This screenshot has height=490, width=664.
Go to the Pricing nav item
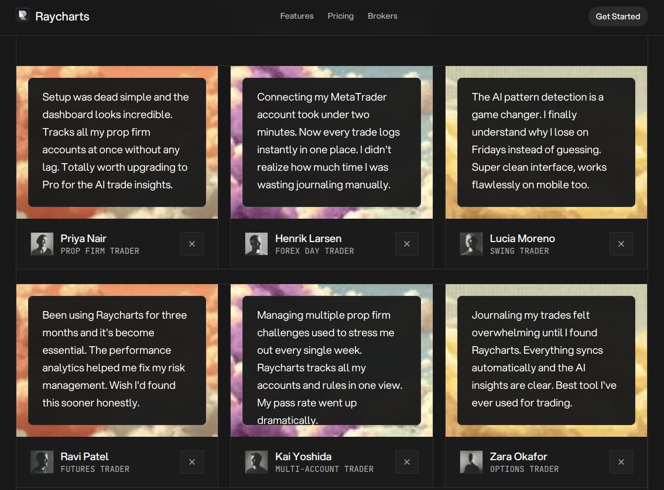tap(340, 16)
